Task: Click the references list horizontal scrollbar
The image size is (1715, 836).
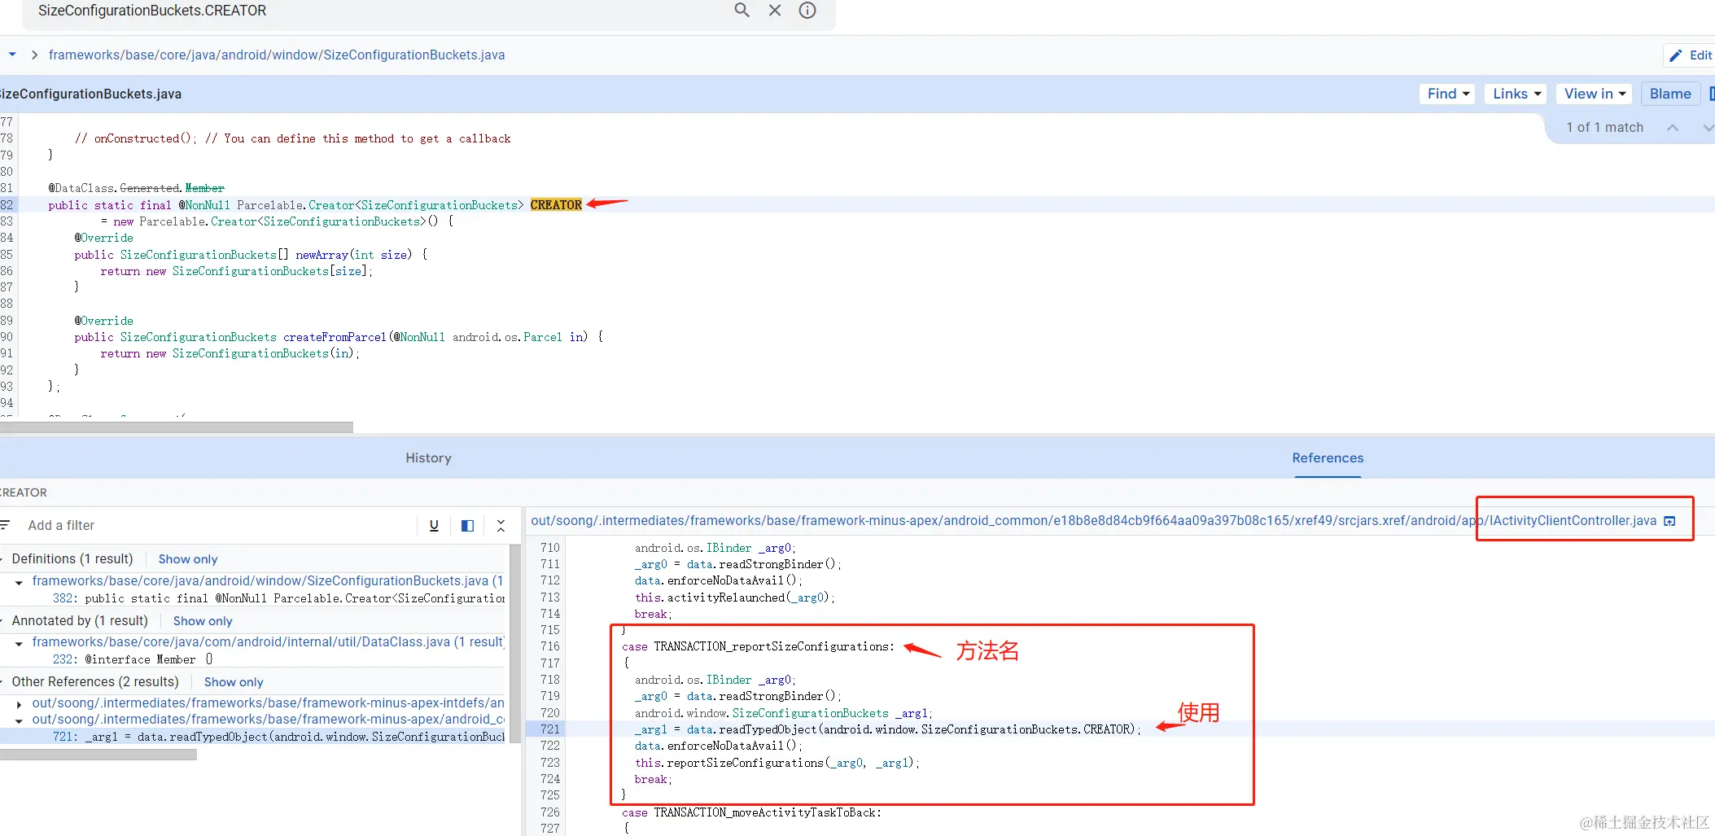Action: pos(98,755)
